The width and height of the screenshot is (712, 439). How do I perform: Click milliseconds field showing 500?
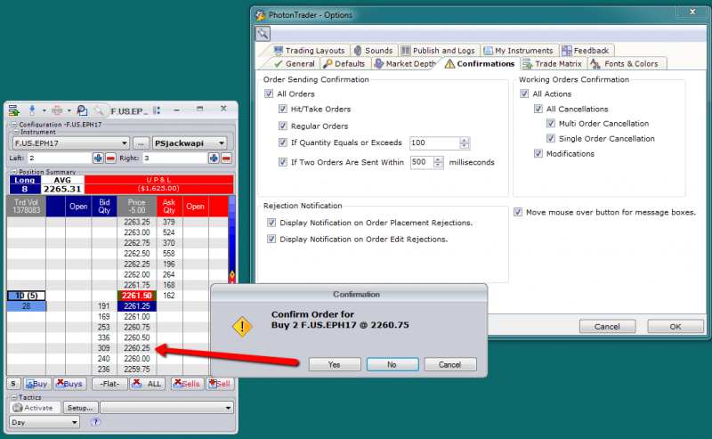pos(422,162)
